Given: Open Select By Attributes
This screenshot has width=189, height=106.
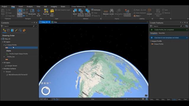Looking at the screenshot, I should point(81,13).
